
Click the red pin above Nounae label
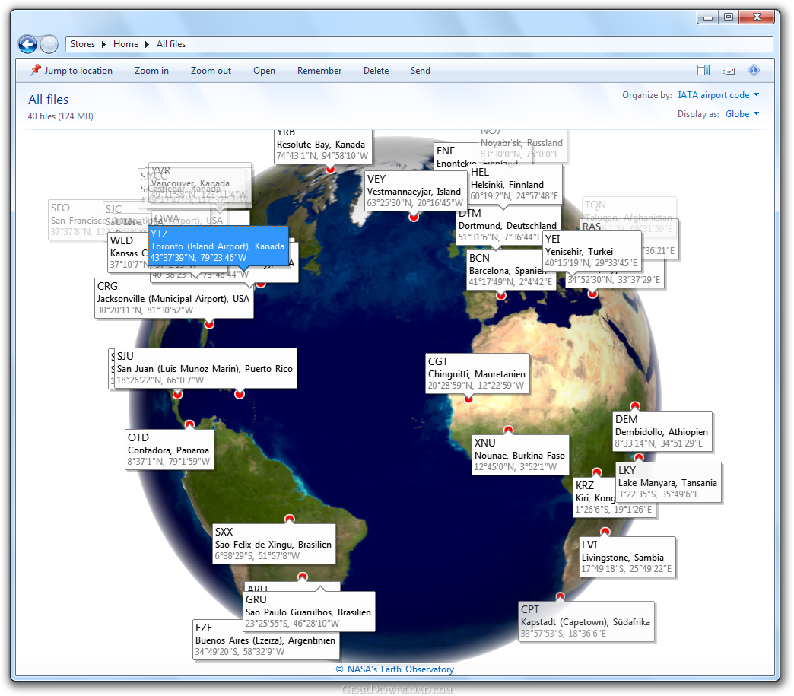[x=508, y=430]
